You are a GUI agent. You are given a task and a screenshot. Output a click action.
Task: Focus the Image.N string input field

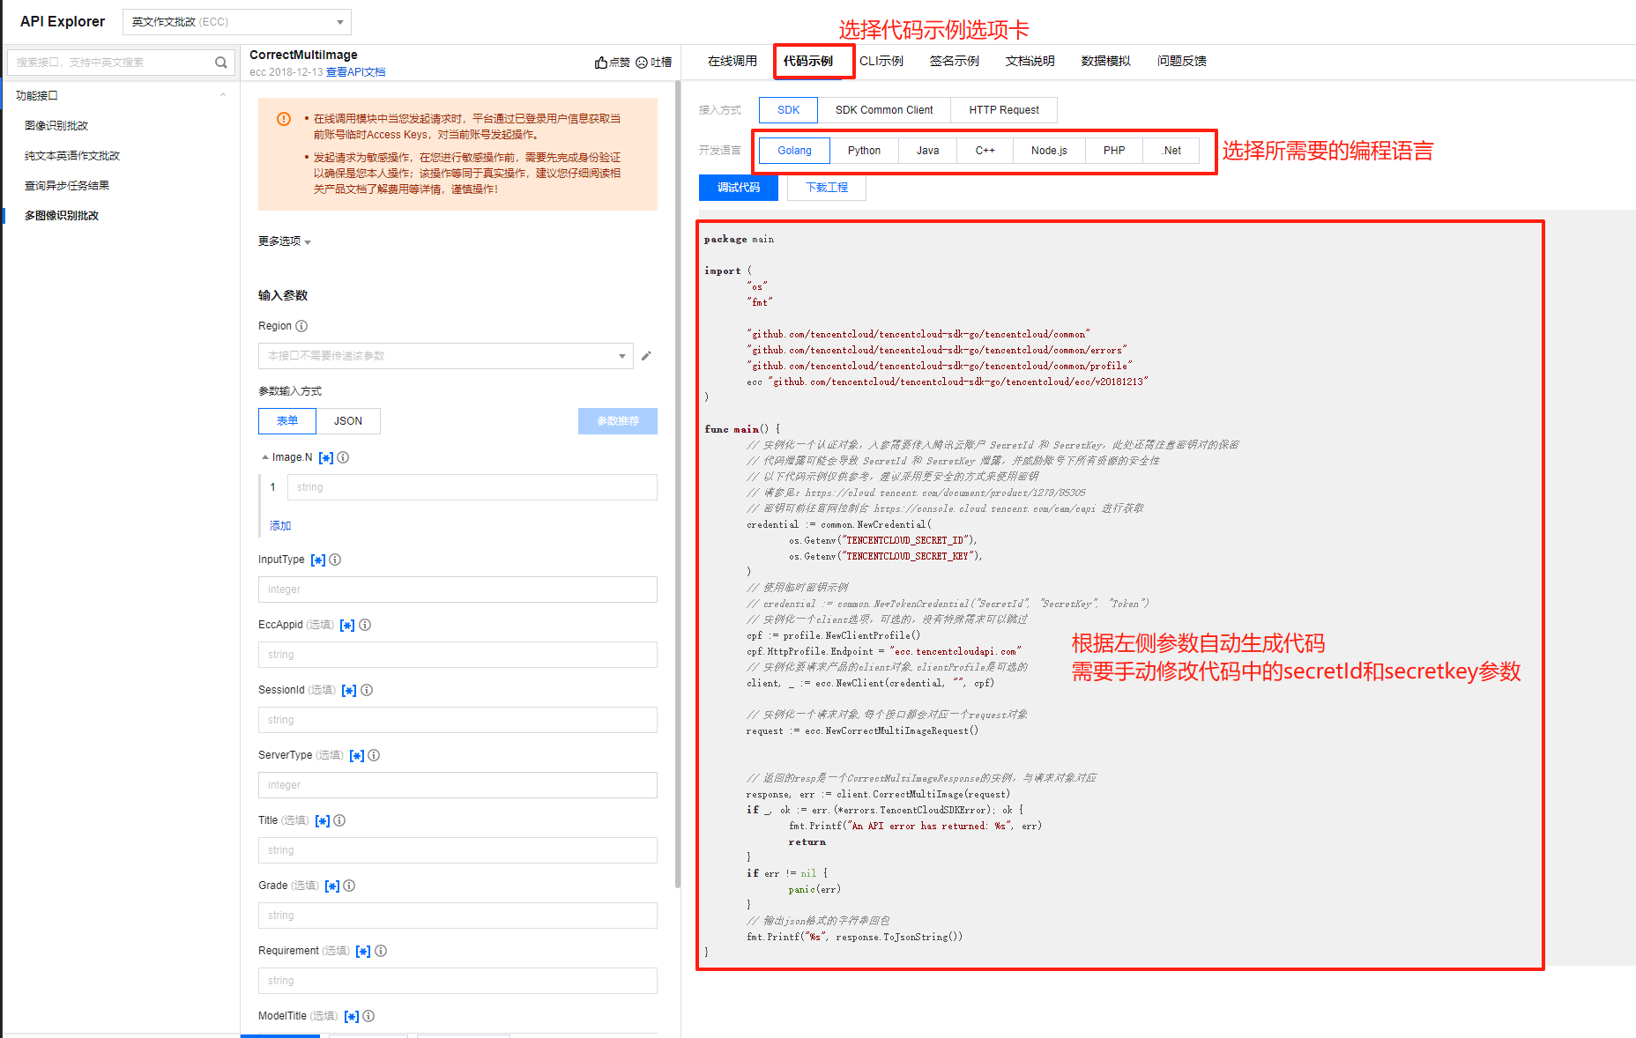[x=472, y=487]
